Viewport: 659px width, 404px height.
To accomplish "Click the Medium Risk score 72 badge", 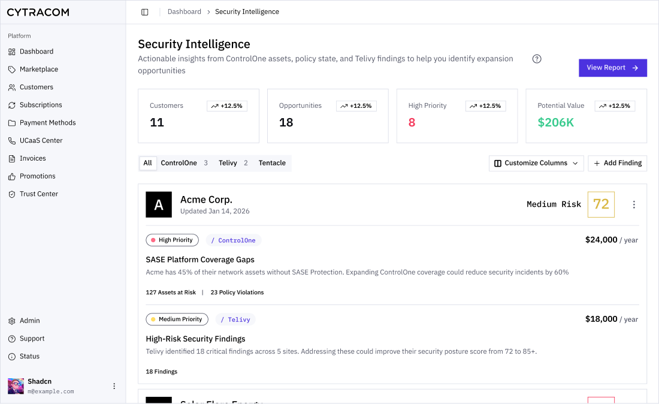I will pos(601,204).
